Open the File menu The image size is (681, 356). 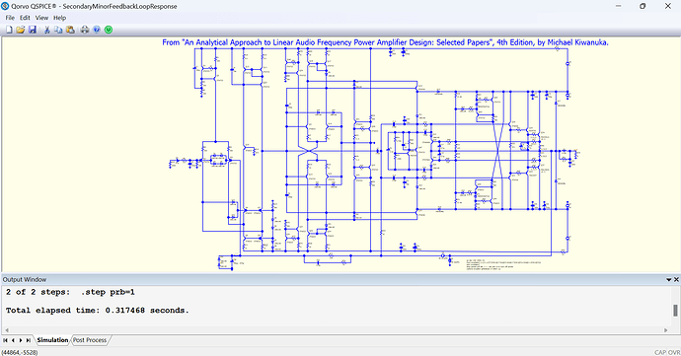(x=10, y=18)
